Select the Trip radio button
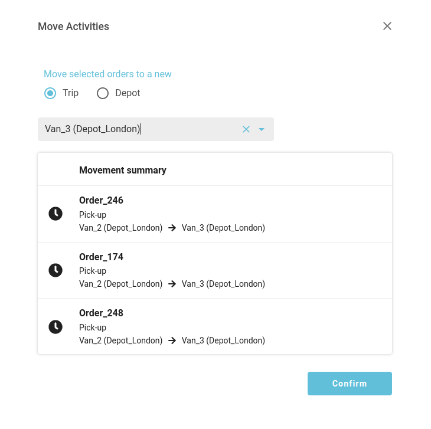This screenshot has width=431, height=429. point(51,93)
